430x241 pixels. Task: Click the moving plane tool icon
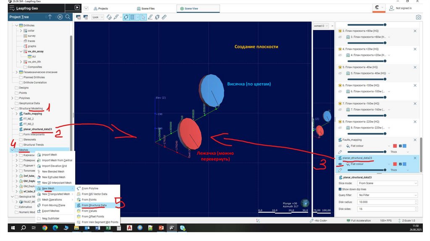pyautogui.click(x=157, y=17)
